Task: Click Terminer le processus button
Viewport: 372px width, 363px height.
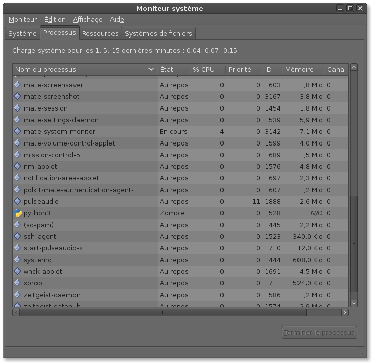Action: [x=319, y=332]
